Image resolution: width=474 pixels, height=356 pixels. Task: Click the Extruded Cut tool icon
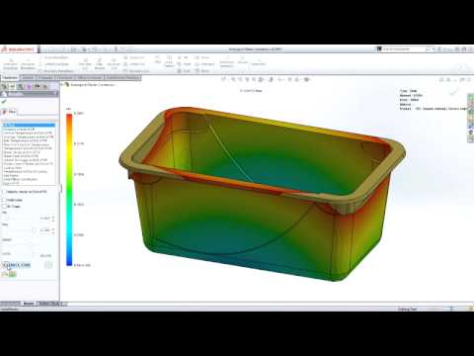(x=85, y=63)
